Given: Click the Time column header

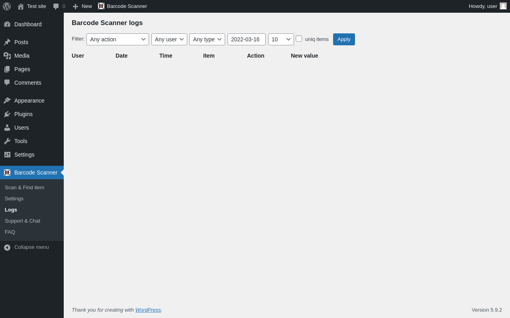Looking at the screenshot, I should coord(166,56).
